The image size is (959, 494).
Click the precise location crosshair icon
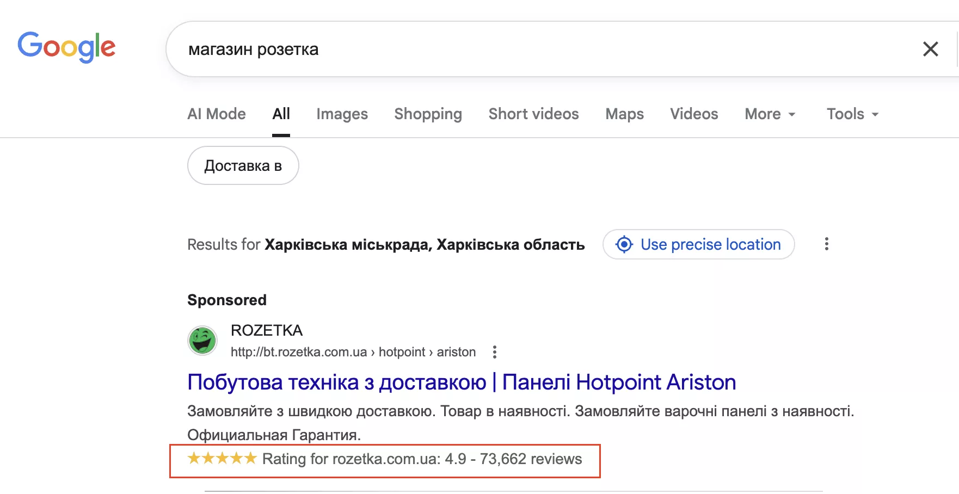[x=625, y=244]
